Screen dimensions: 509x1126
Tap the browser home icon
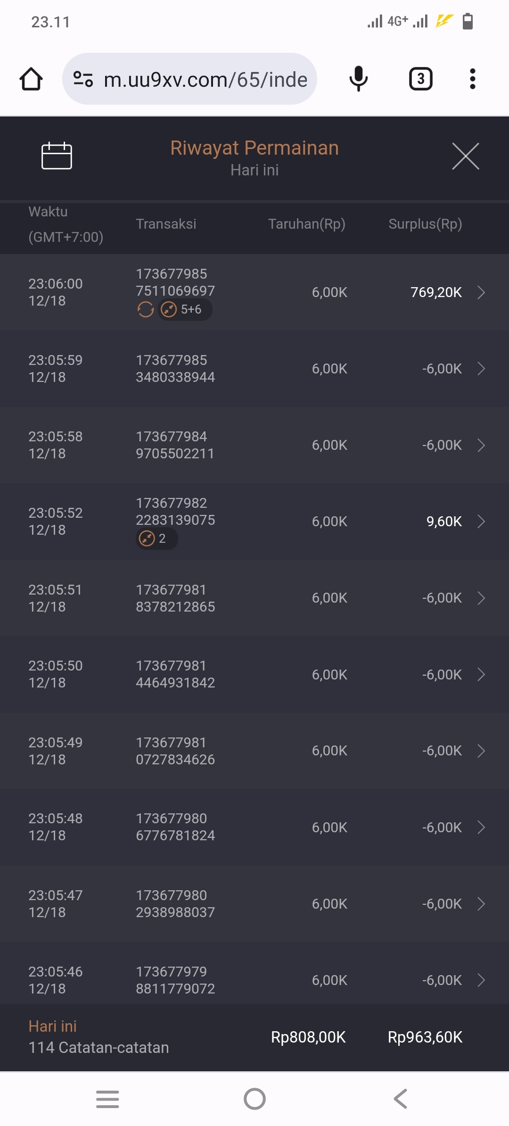31,79
